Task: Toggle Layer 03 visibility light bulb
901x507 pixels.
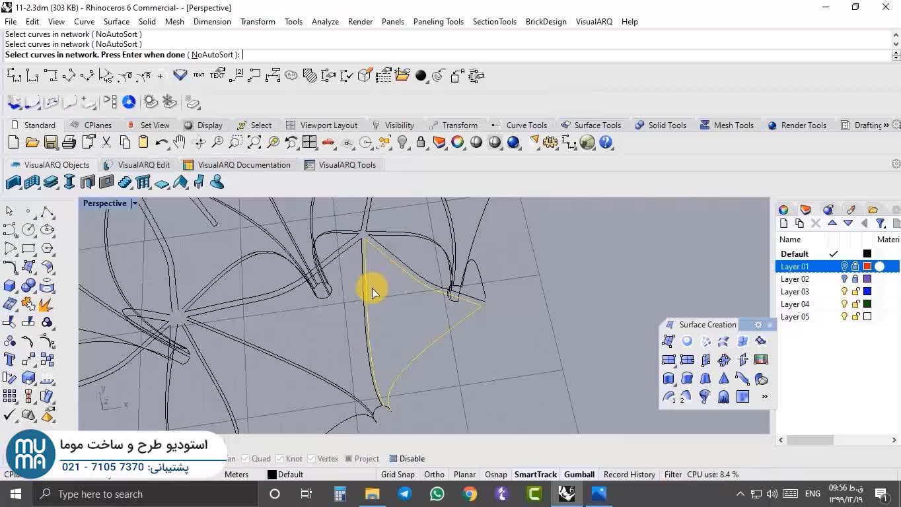Action: (844, 292)
